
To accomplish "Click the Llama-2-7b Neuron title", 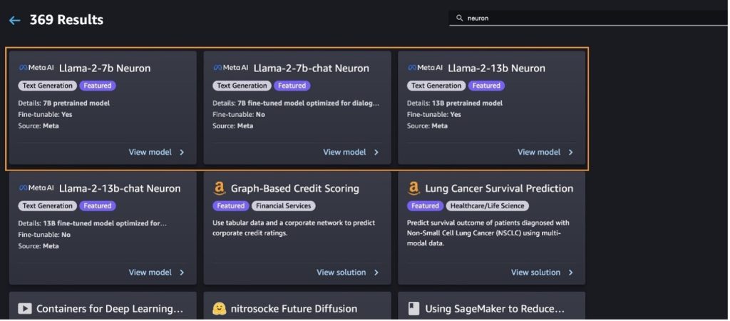I will pyautogui.click(x=105, y=68).
